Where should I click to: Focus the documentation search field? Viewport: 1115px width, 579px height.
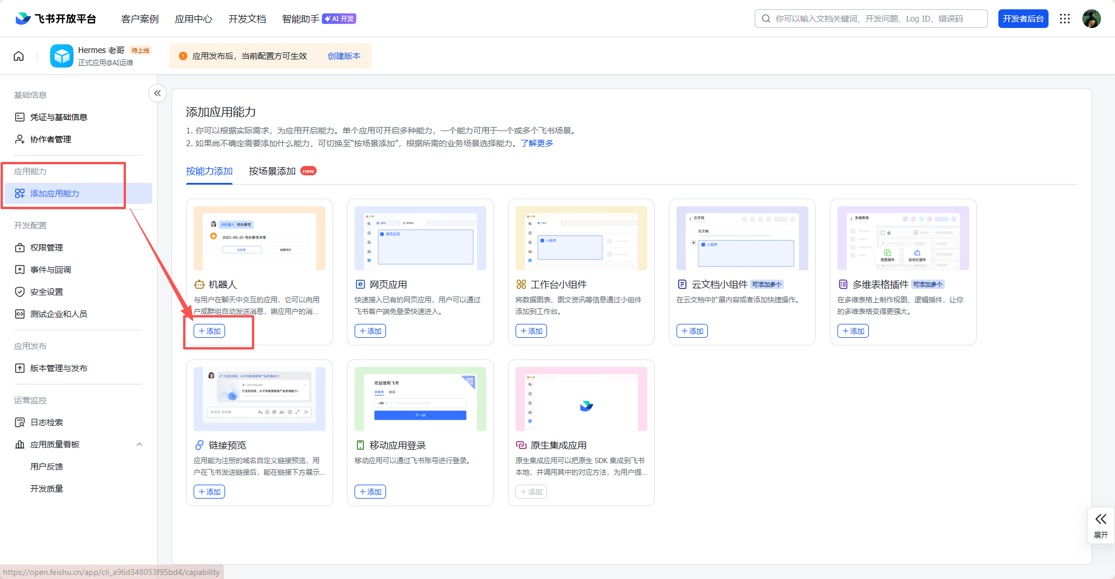click(871, 19)
